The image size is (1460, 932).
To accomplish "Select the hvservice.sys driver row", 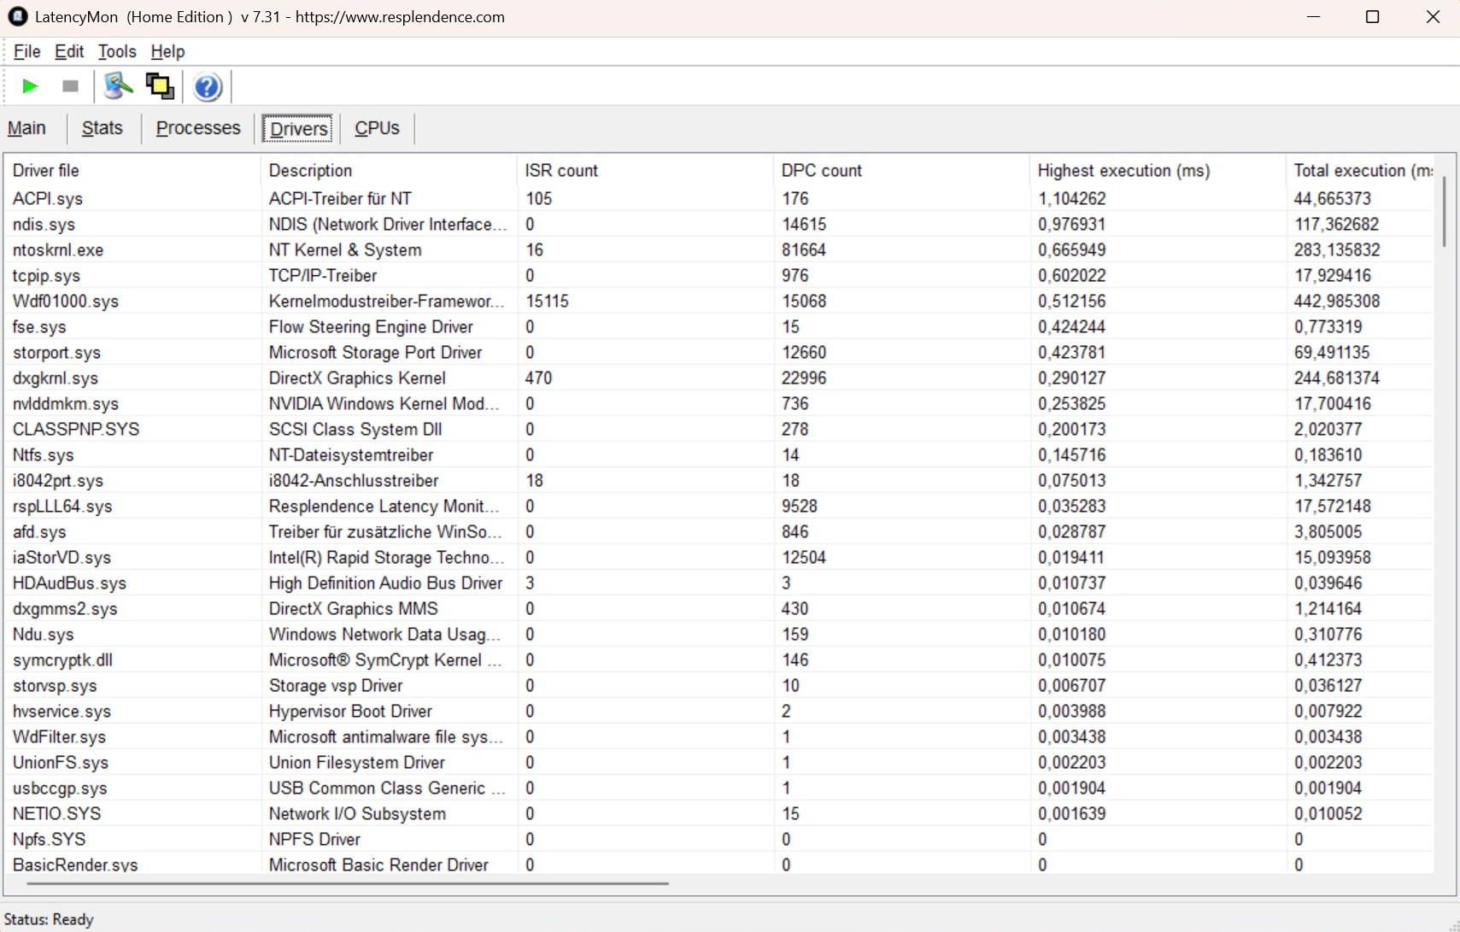I will point(719,711).
